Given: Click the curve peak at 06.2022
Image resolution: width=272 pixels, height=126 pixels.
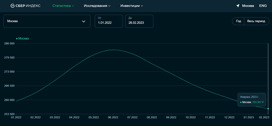Looking at the screenshot, I should 113,50.
